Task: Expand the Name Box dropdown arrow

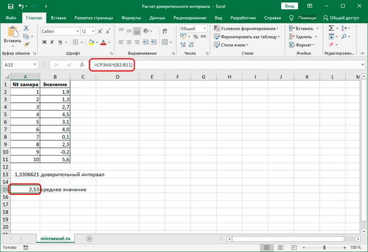Action: 35,65
